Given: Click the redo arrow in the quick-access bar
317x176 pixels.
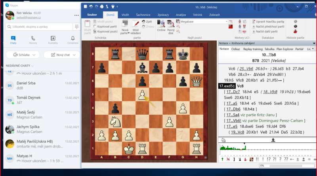Looking at the screenshot, I should 96,7.
